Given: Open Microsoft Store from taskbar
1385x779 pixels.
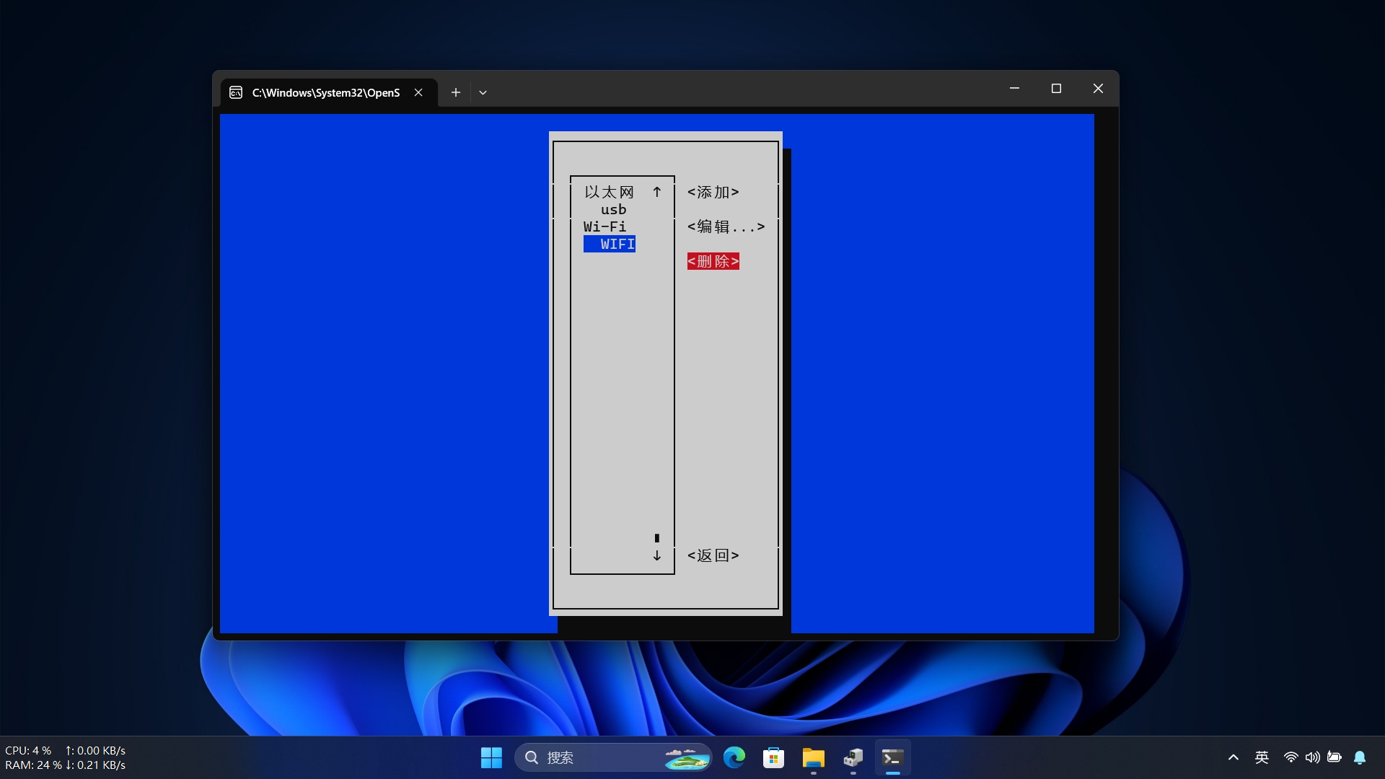Looking at the screenshot, I should pyautogui.click(x=773, y=757).
